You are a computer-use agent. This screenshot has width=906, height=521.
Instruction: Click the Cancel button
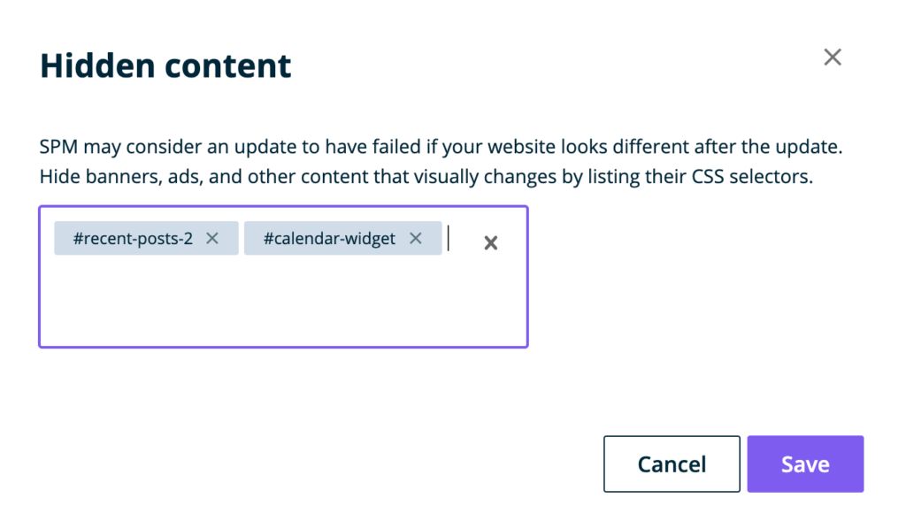[x=672, y=464]
